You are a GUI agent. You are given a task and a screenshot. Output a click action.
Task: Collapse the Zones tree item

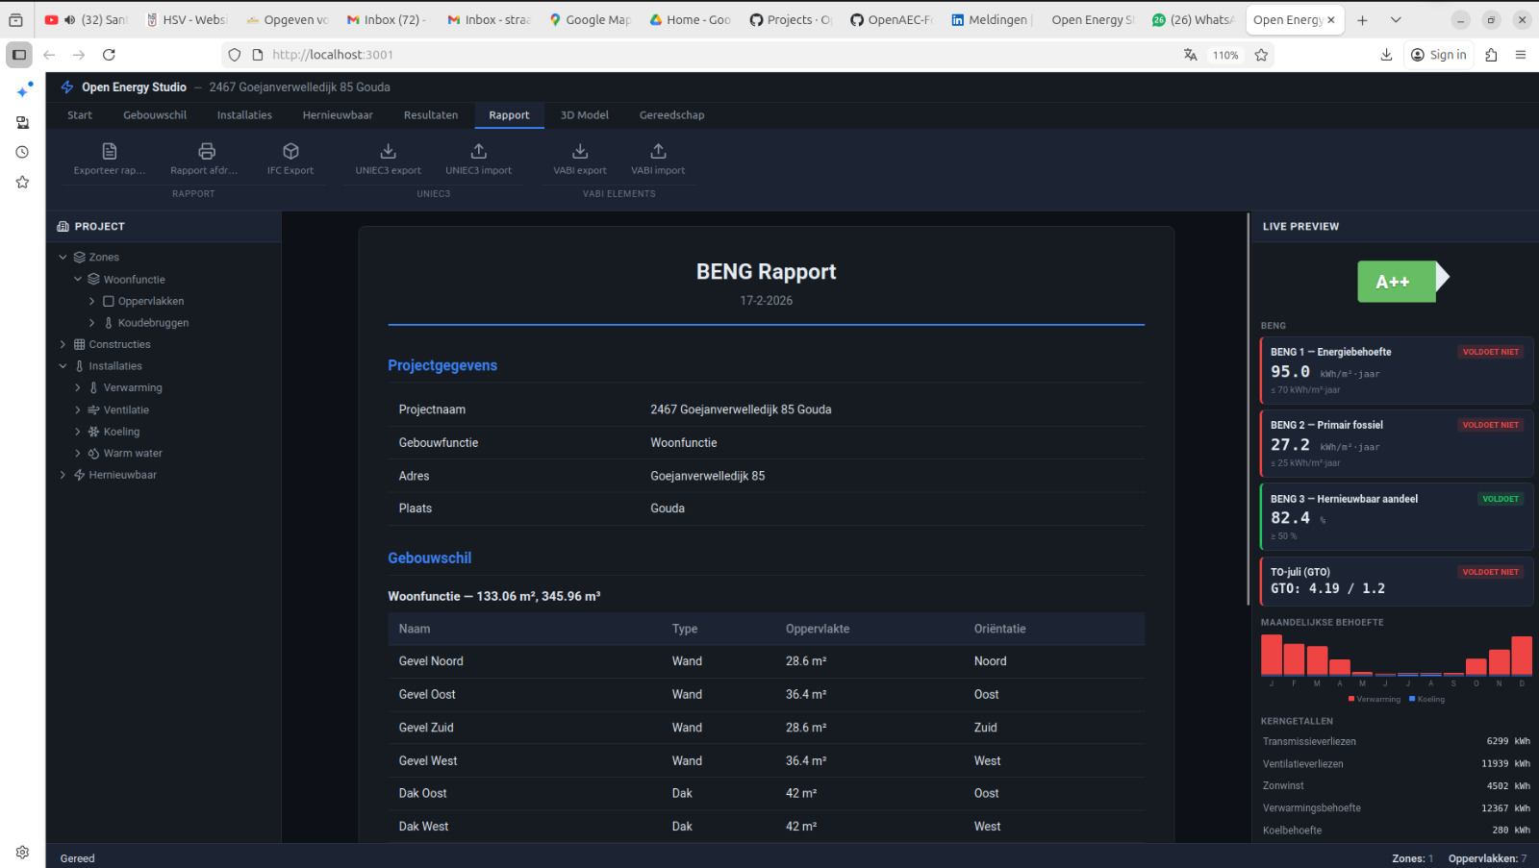(63, 257)
